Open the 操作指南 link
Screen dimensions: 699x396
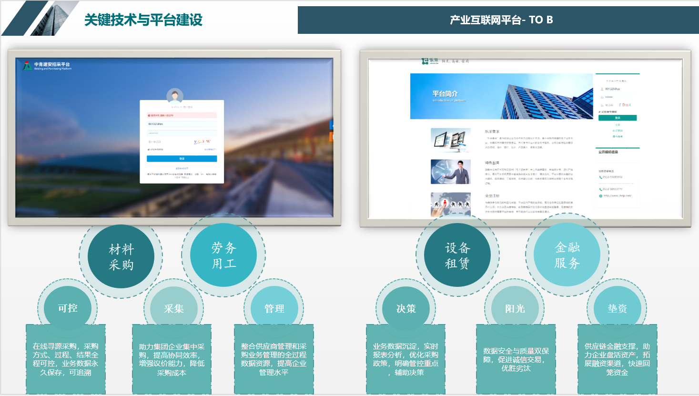[618, 135]
